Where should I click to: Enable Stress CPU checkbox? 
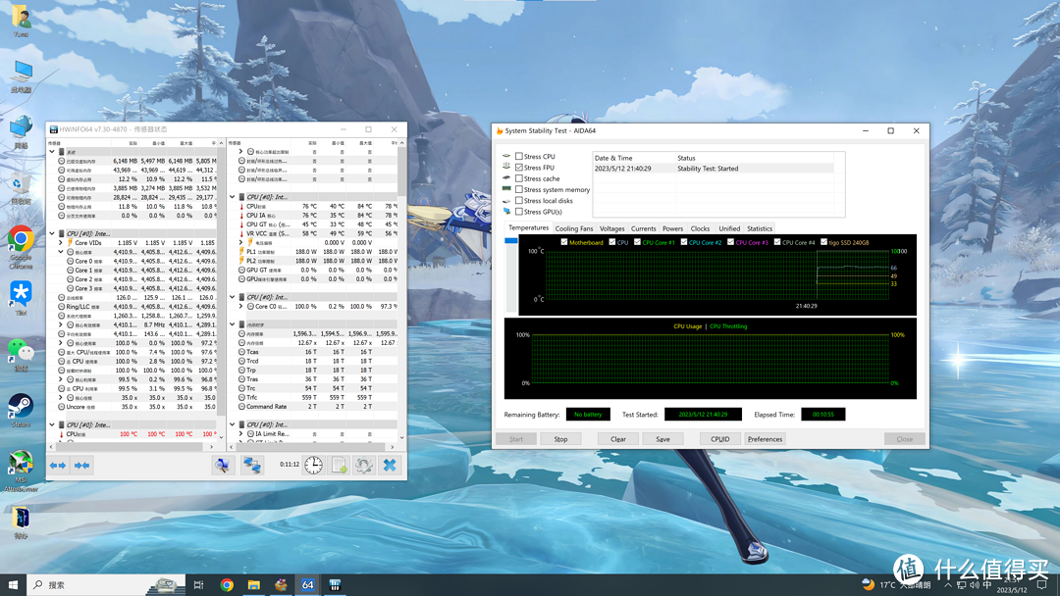(x=519, y=156)
